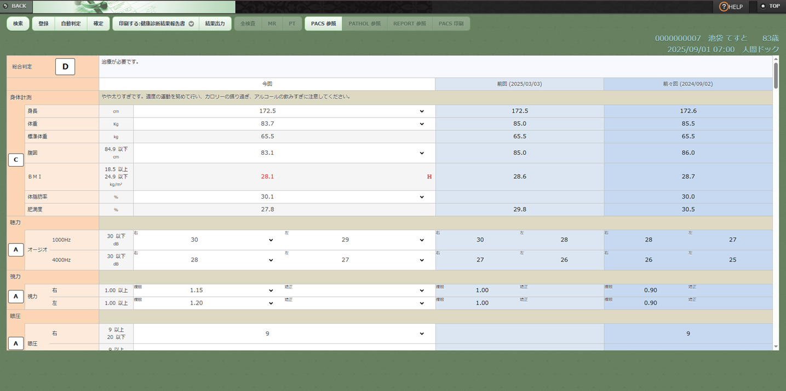Open the 身長 value dropdown
This screenshot has width=786, height=391.
(421, 111)
